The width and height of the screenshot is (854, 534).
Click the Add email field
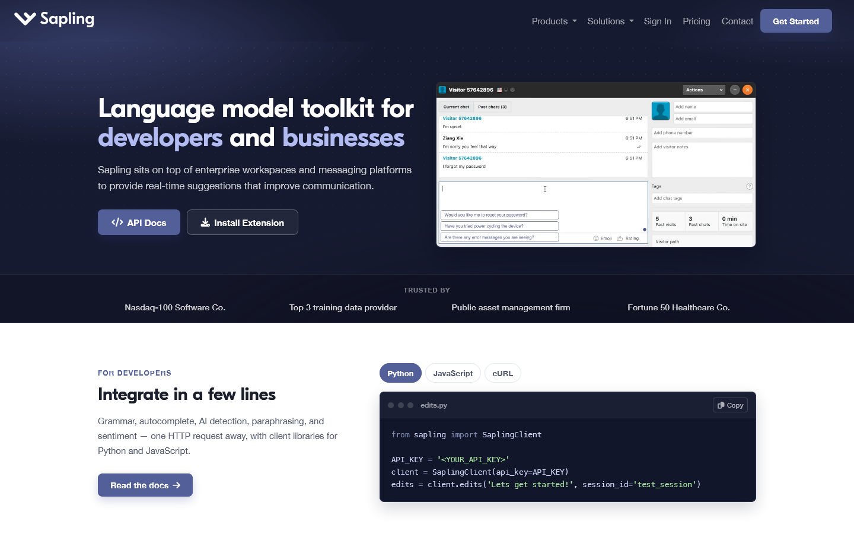coord(713,119)
